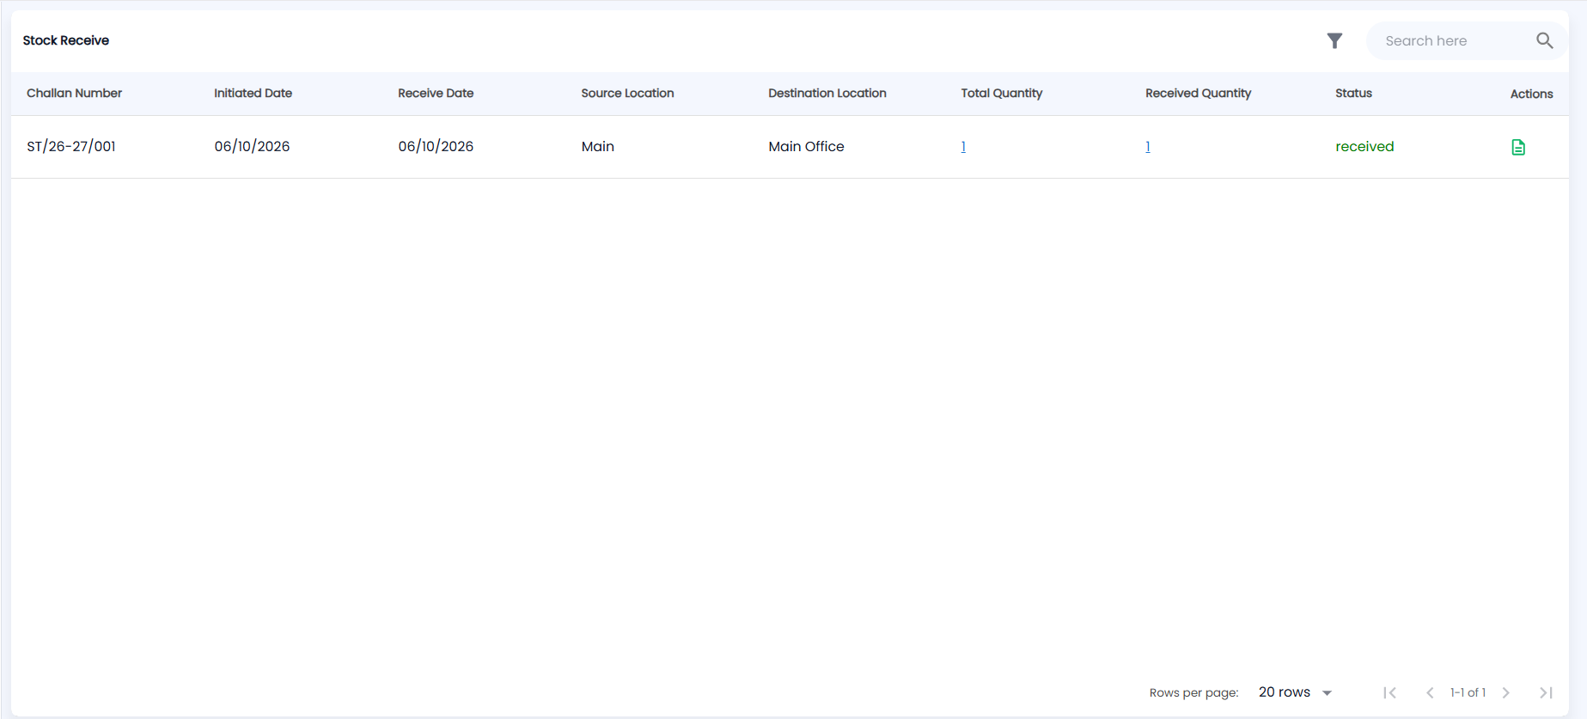Click the Received Quantity column header
This screenshot has width=1587, height=719.
click(1198, 93)
